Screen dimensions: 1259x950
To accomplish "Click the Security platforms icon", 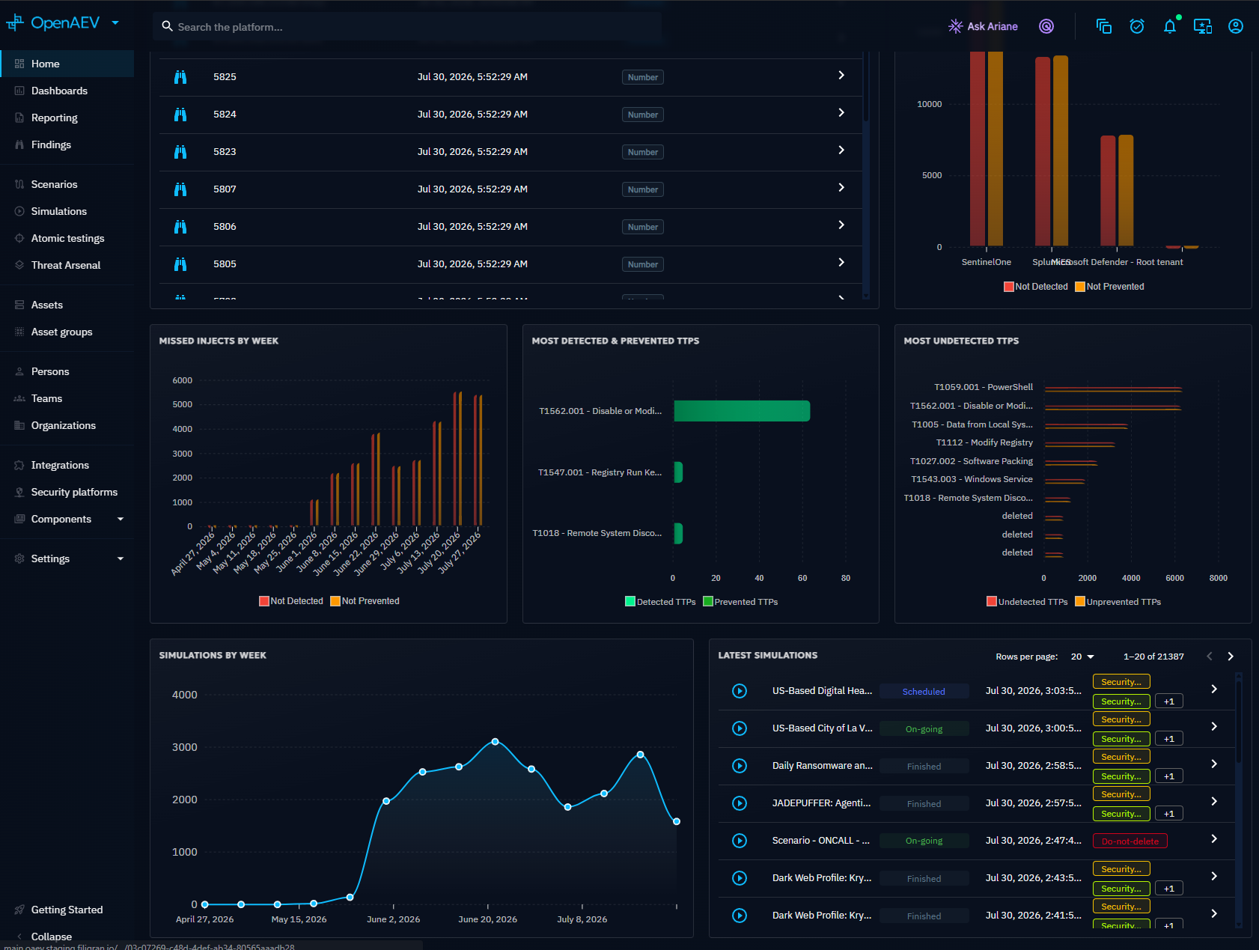I will pos(19,492).
